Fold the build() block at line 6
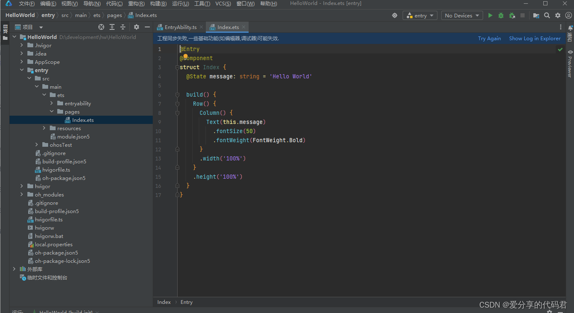This screenshot has height=313, width=574. 177,95
